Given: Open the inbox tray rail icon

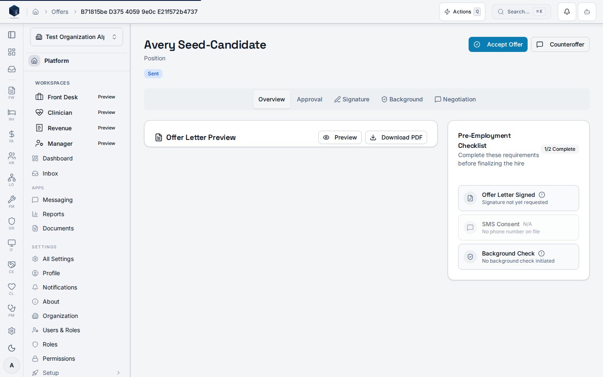Looking at the screenshot, I should [12, 69].
